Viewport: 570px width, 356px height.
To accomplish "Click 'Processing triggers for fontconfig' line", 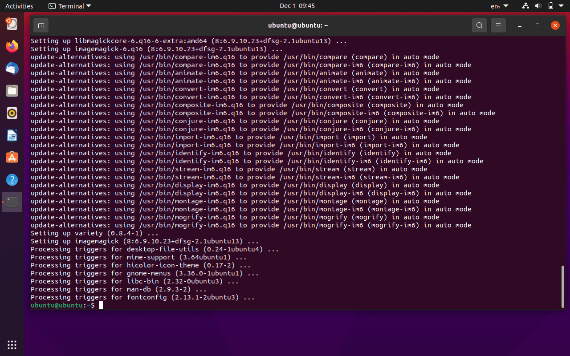I will (143, 297).
